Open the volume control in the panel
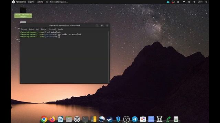This screenshot has width=220, height=123. click(194, 2)
